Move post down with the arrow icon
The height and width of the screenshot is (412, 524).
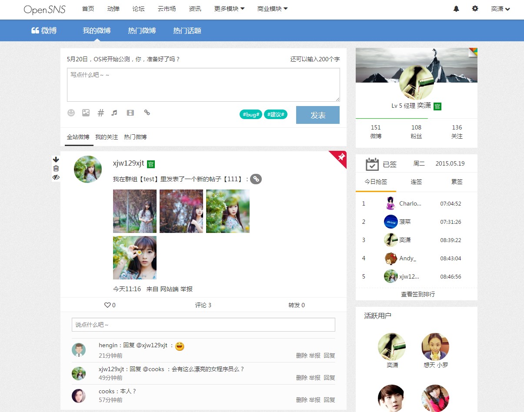(x=56, y=159)
